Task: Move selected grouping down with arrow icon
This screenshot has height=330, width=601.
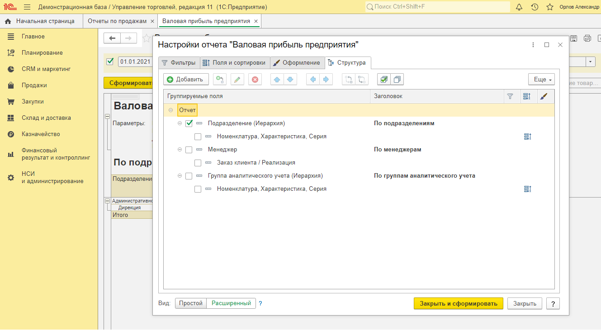Action: point(290,80)
